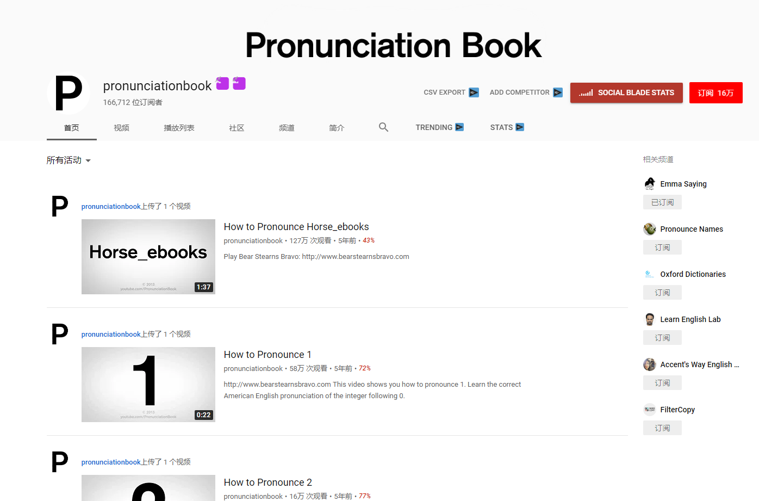Viewport: 759px width, 501px height.
Task: Click pronunciationbook uploader link above Pronounce 1 video
Action: (111, 334)
